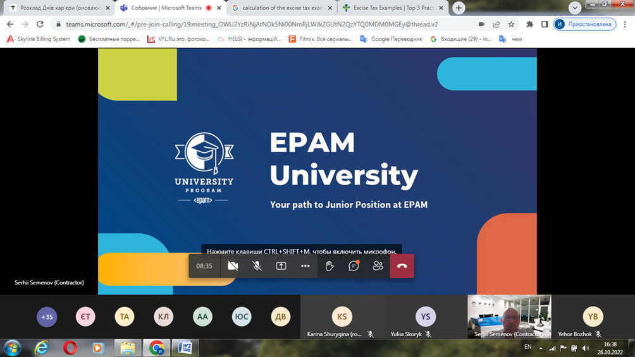Open camera permission icon in address bar

[481, 24]
